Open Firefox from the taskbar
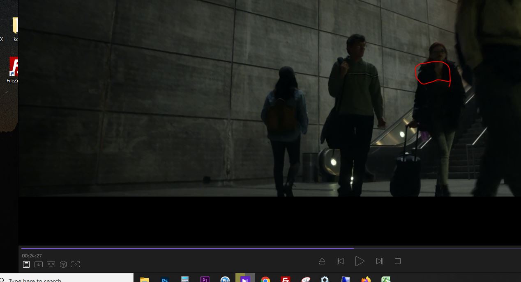Image resolution: width=521 pixels, height=282 pixels. click(x=365, y=280)
